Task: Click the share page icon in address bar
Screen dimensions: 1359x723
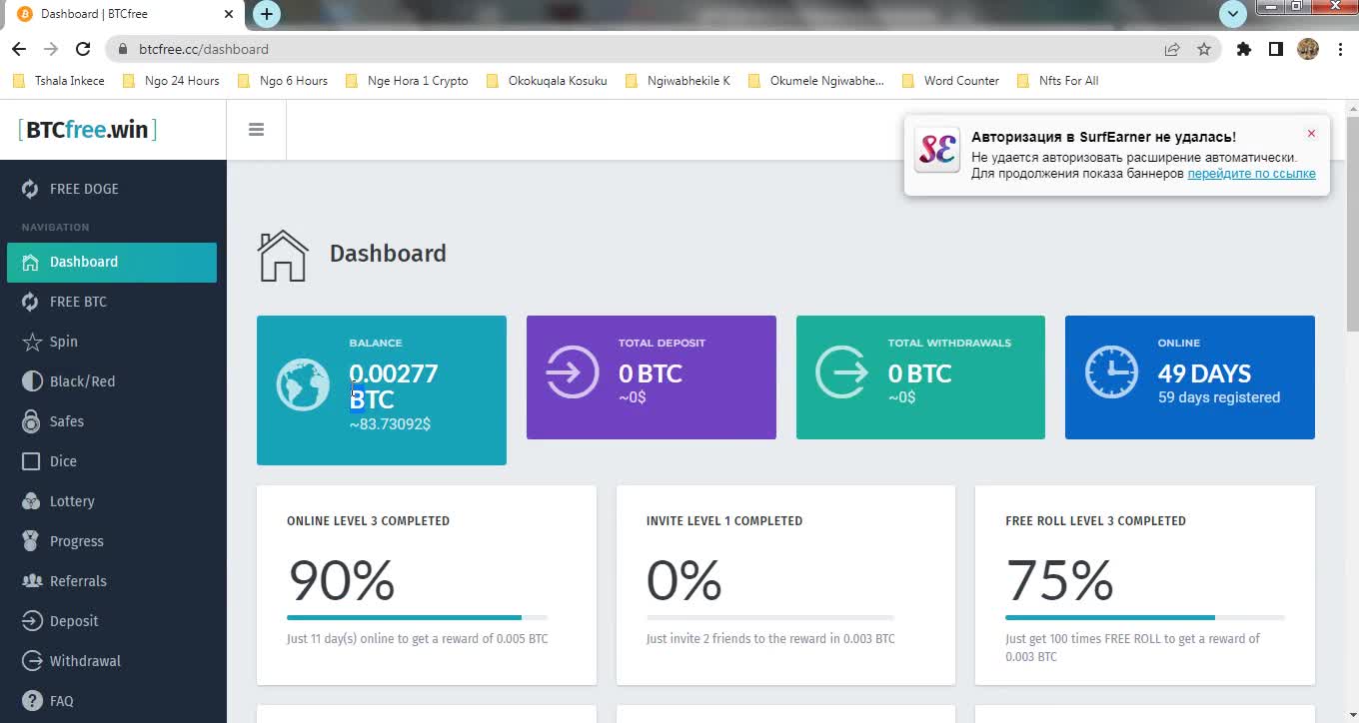Action: (1171, 49)
